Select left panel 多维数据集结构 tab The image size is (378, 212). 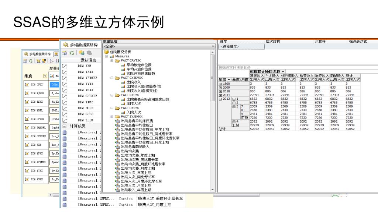point(38,54)
